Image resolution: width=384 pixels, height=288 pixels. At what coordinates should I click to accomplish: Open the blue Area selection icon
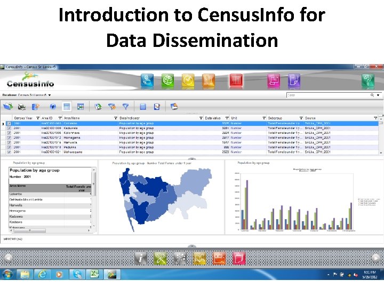coord(147,80)
